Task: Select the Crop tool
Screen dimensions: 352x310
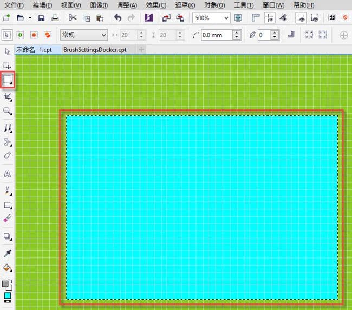Action: click(8, 96)
